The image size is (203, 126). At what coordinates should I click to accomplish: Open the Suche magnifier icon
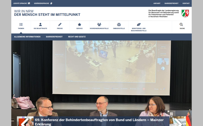click(x=181, y=24)
